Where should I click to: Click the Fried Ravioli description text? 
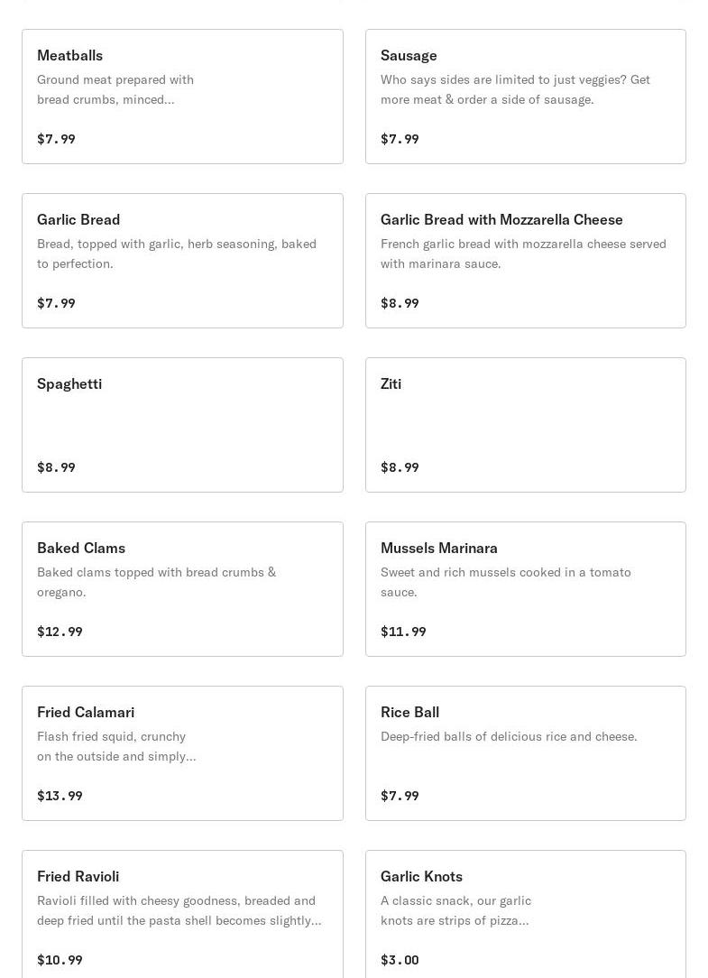tap(179, 910)
